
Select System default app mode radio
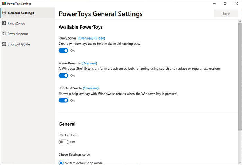click(x=61, y=163)
